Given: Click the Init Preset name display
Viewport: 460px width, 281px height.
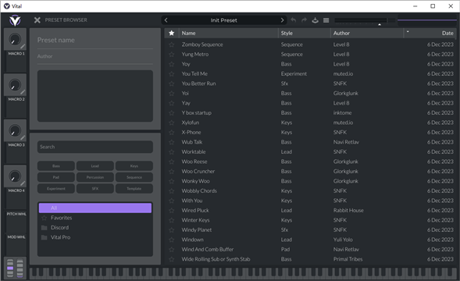Looking at the screenshot, I should pyautogui.click(x=224, y=20).
